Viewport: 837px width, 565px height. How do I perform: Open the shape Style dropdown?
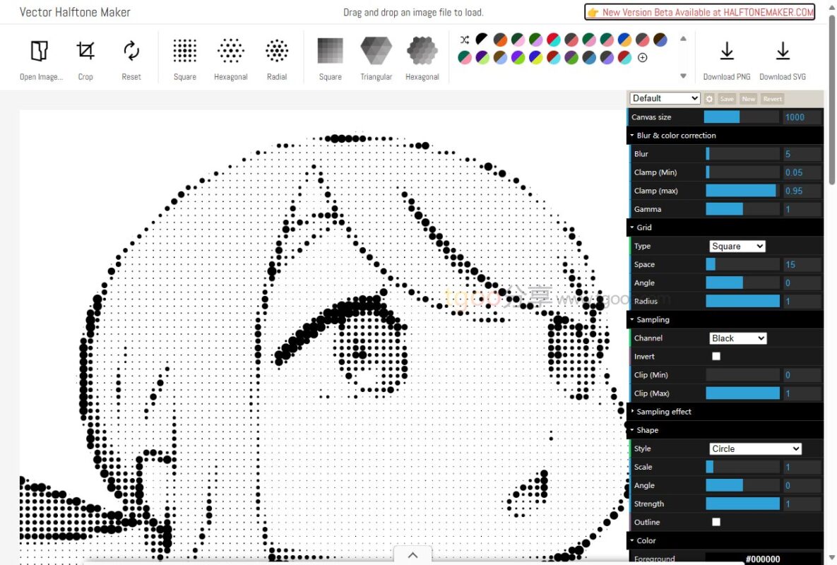point(755,448)
